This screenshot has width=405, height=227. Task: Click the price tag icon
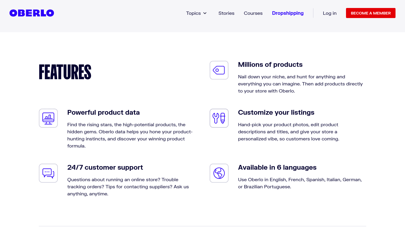click(219, 70)
